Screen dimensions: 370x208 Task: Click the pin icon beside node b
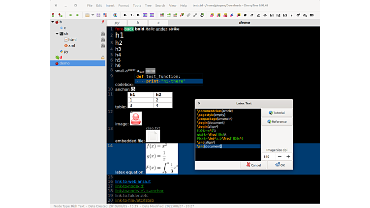102,22
